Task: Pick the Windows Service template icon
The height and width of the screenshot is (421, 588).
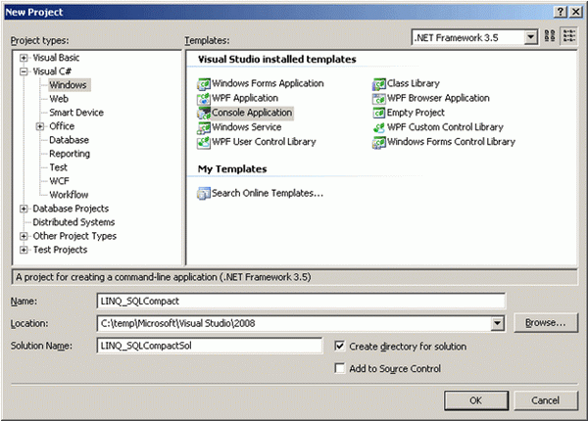Action: [204, 127]
